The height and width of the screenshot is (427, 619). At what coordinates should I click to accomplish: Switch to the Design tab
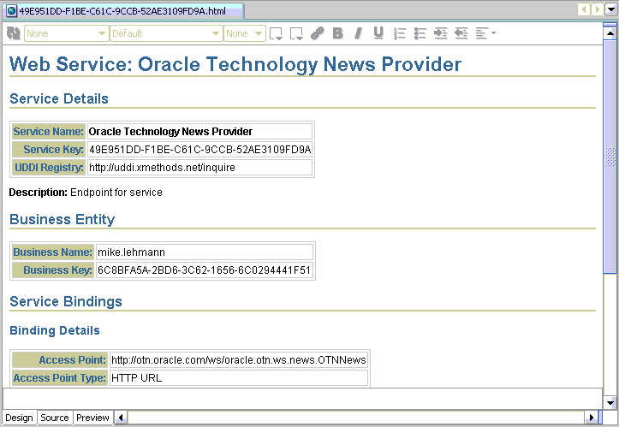pyautogui.click(x=19, y=418)
